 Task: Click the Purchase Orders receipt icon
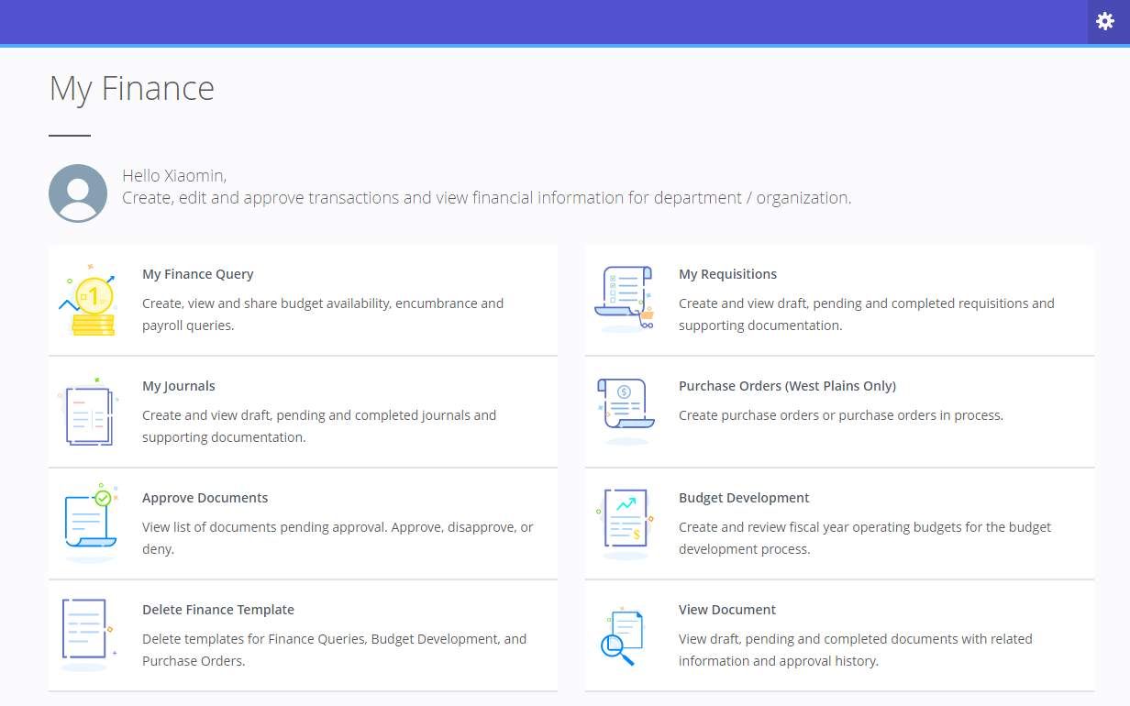tap(625, 411)
